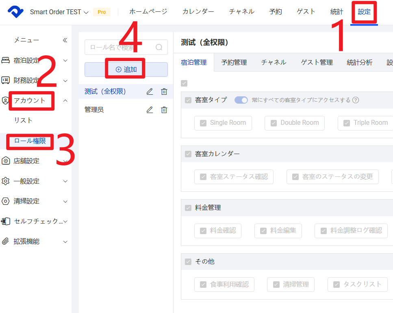The image size is (393, 313).
Task: Open the カレンダー top navigation item
Action: click(x=198, y=11)
